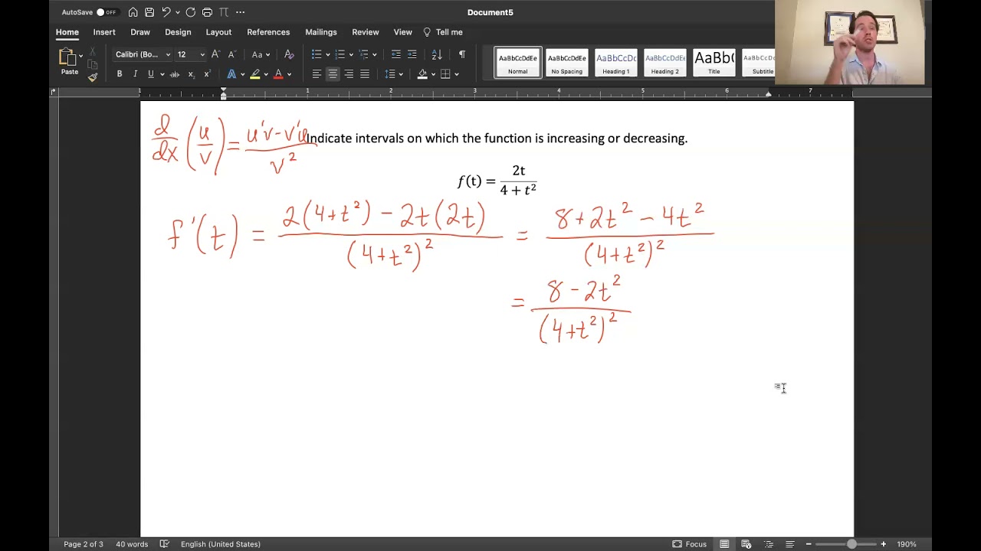Show or hide paragraph marks
The image size is (981, 551).
click(461, 54)
